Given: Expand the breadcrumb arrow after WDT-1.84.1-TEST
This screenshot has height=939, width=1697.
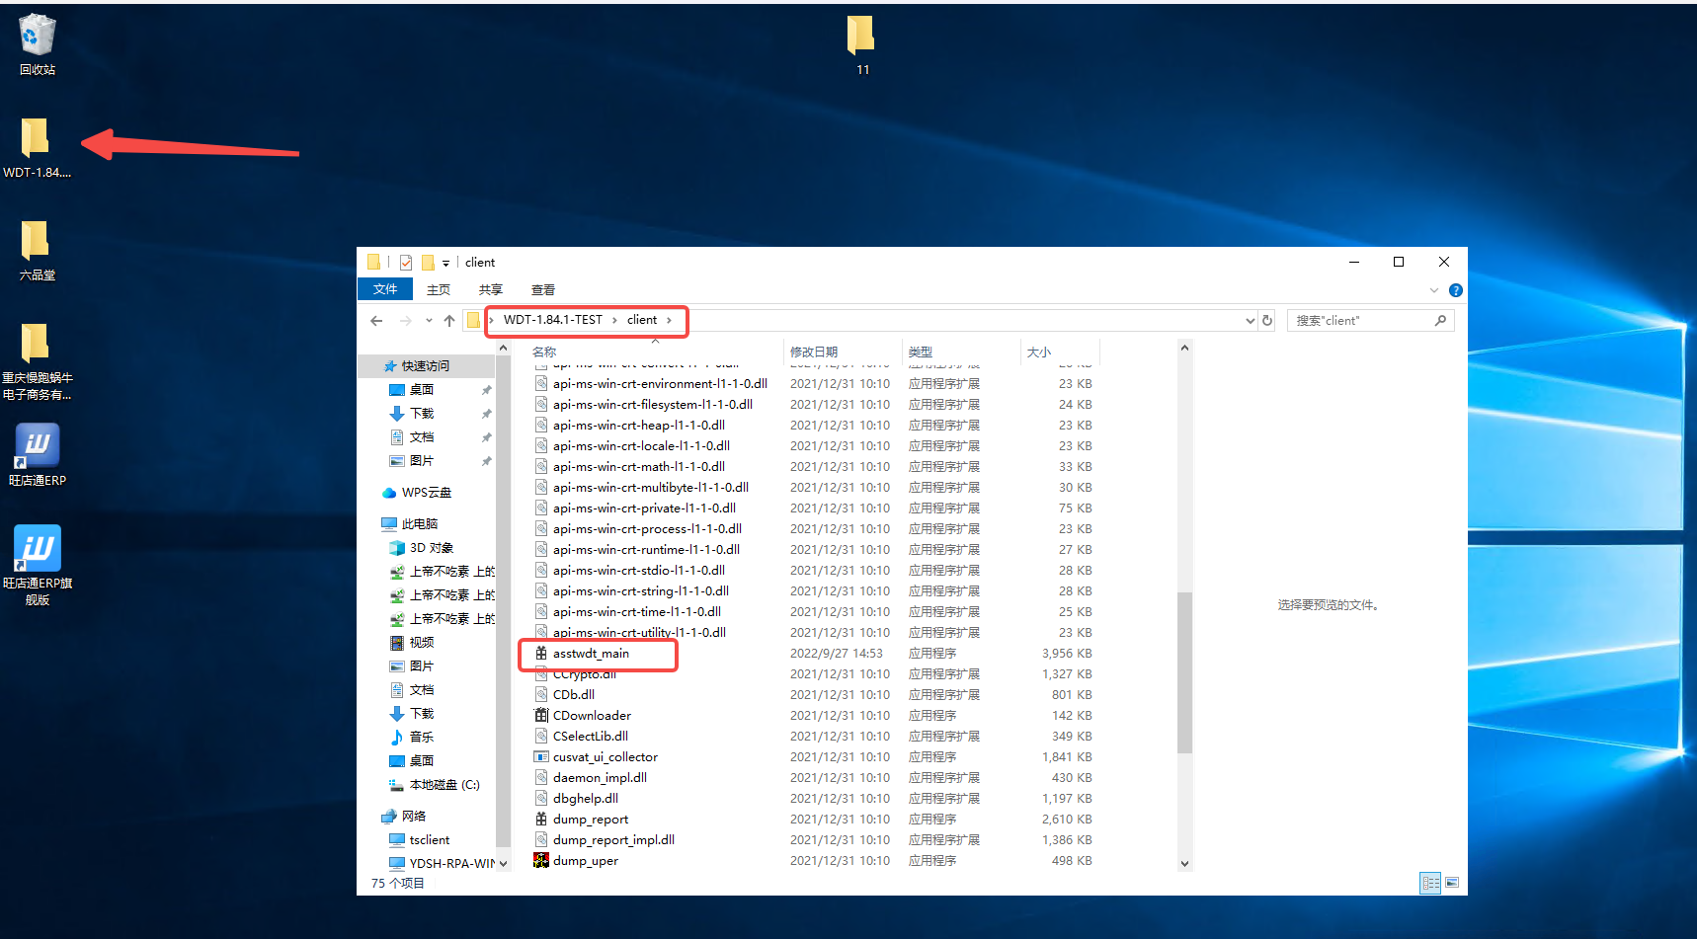Looking at the screenshot, I should click(x=614, y=320).
